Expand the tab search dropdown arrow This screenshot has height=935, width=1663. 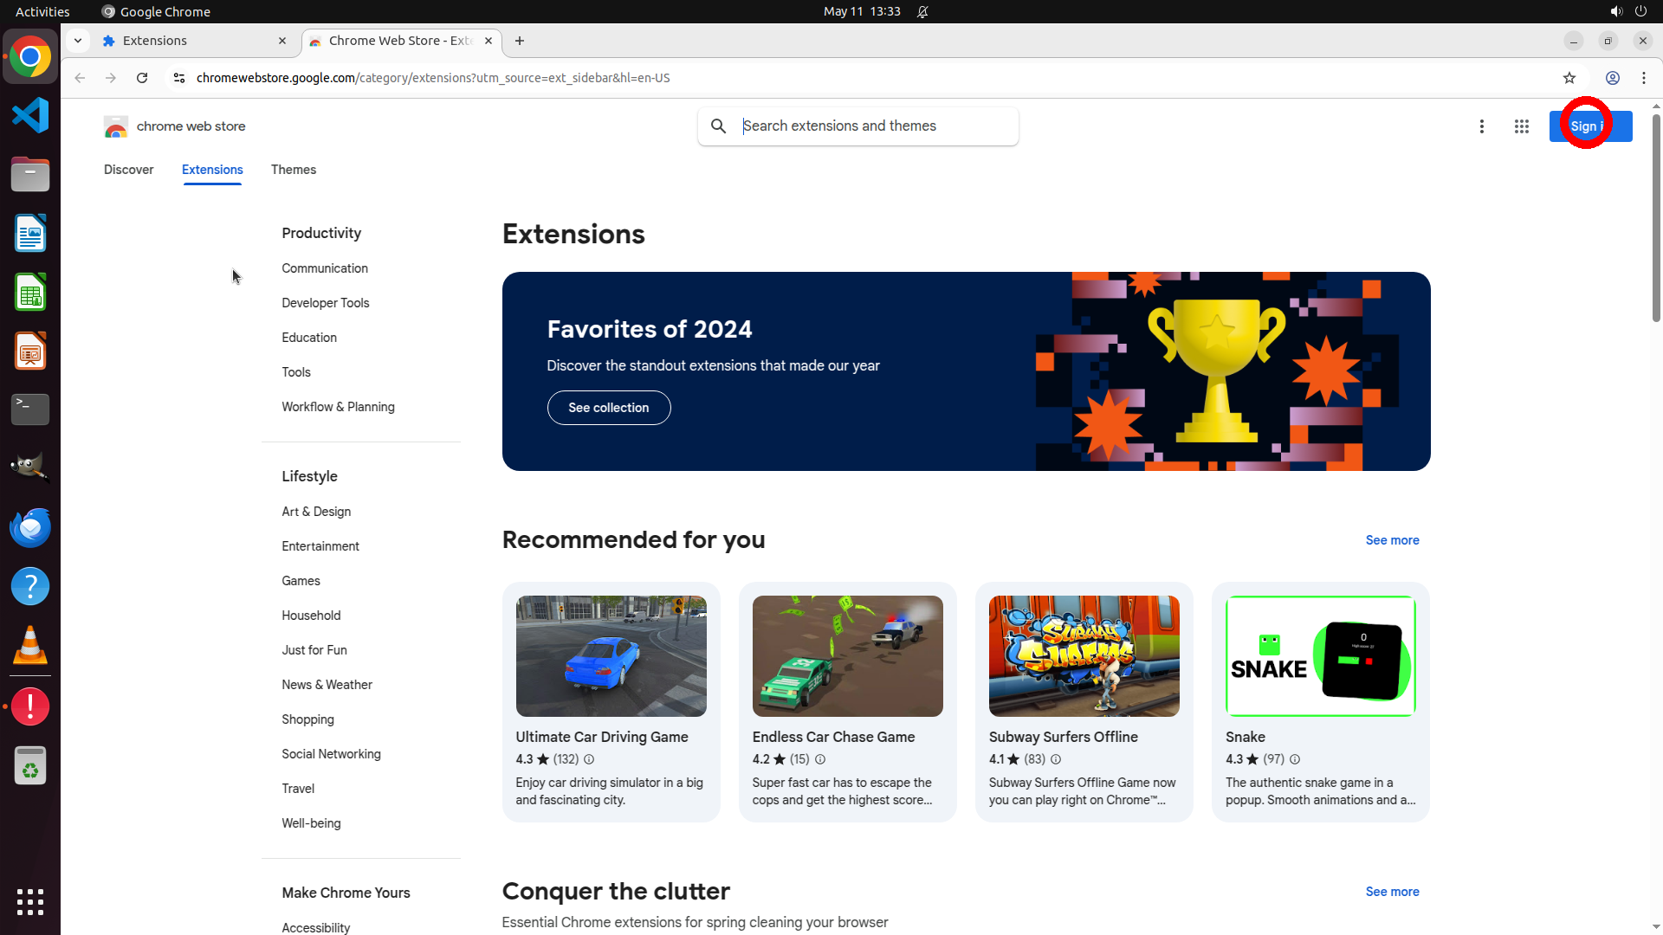click(x=78, y=41)
